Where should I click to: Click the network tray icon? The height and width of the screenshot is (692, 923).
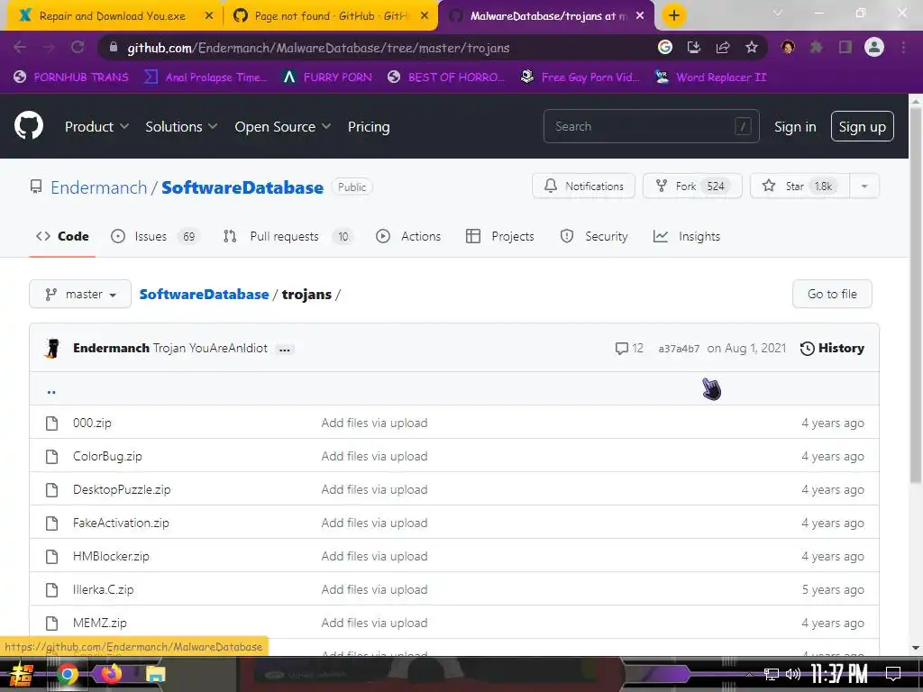pyautogui.click(x=771, y=674)
